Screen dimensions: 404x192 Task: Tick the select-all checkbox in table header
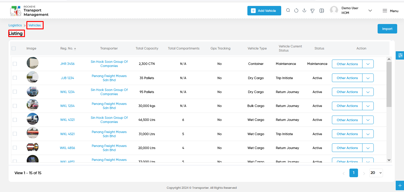point(14,48)
